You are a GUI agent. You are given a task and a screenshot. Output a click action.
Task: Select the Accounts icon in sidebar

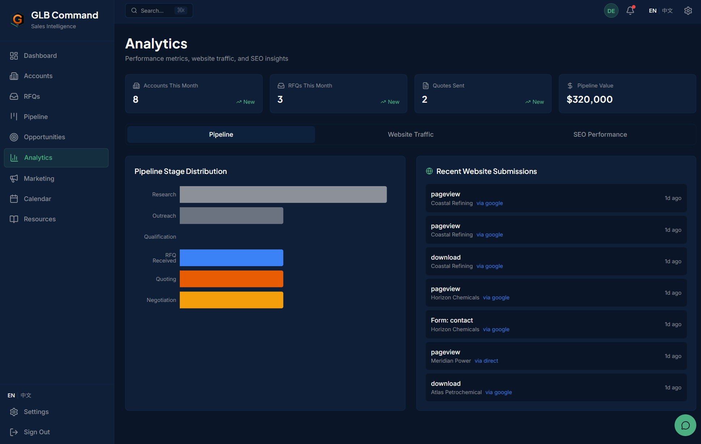tap(14, 76)
